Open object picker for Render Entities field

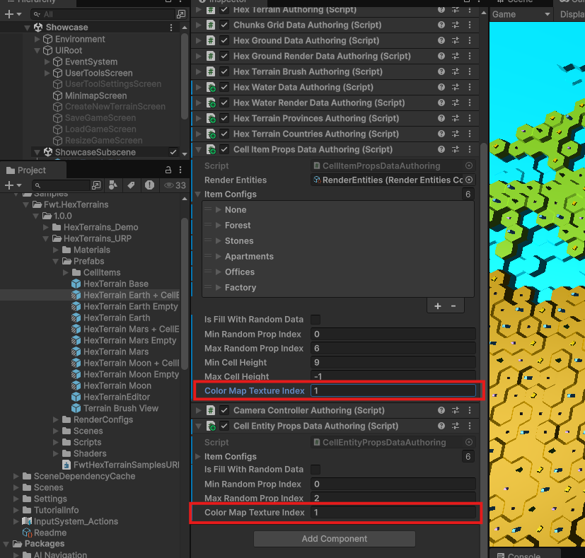click(x=469, y=180)
